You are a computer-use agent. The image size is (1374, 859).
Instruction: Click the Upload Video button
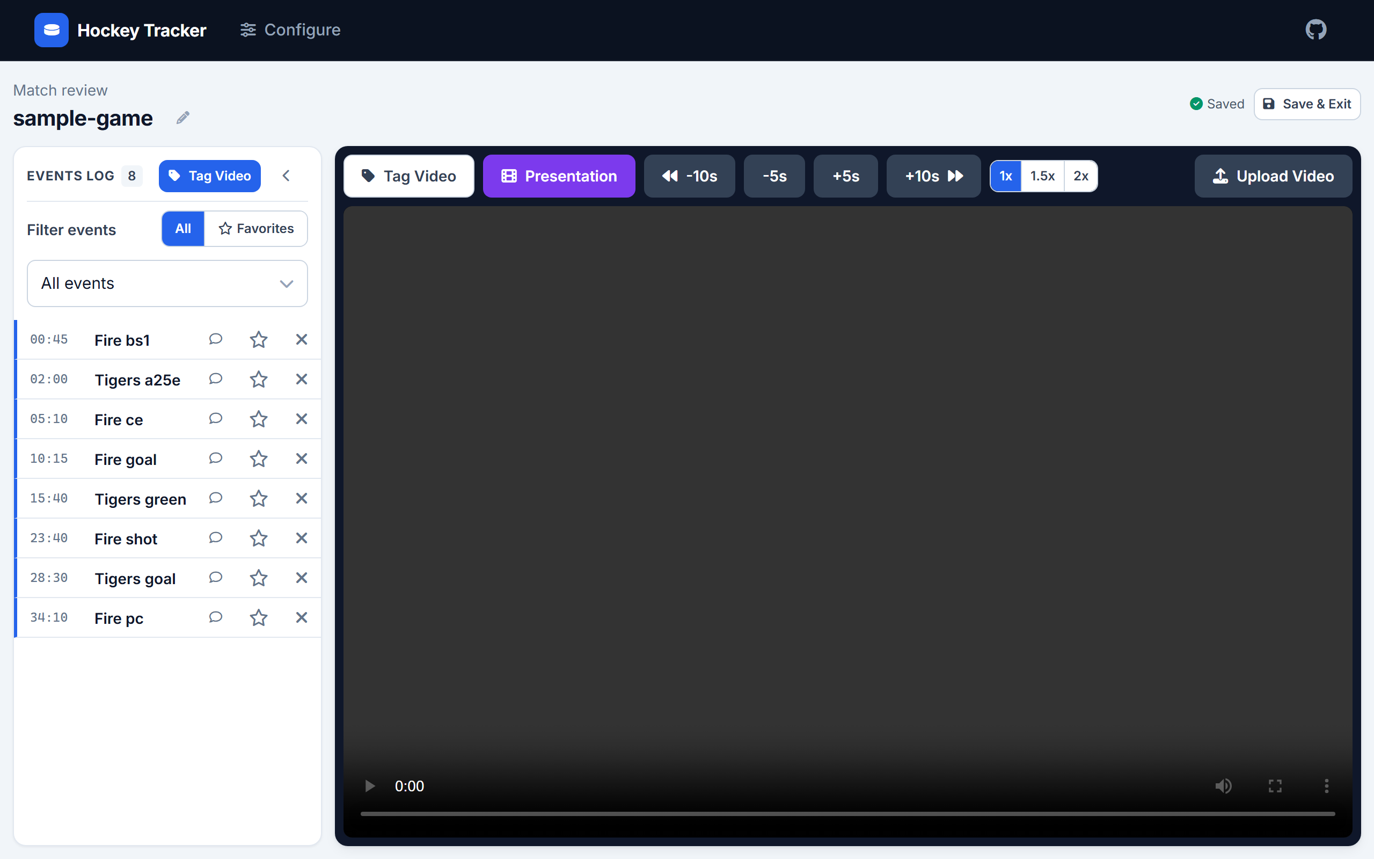pos(1273,176)
